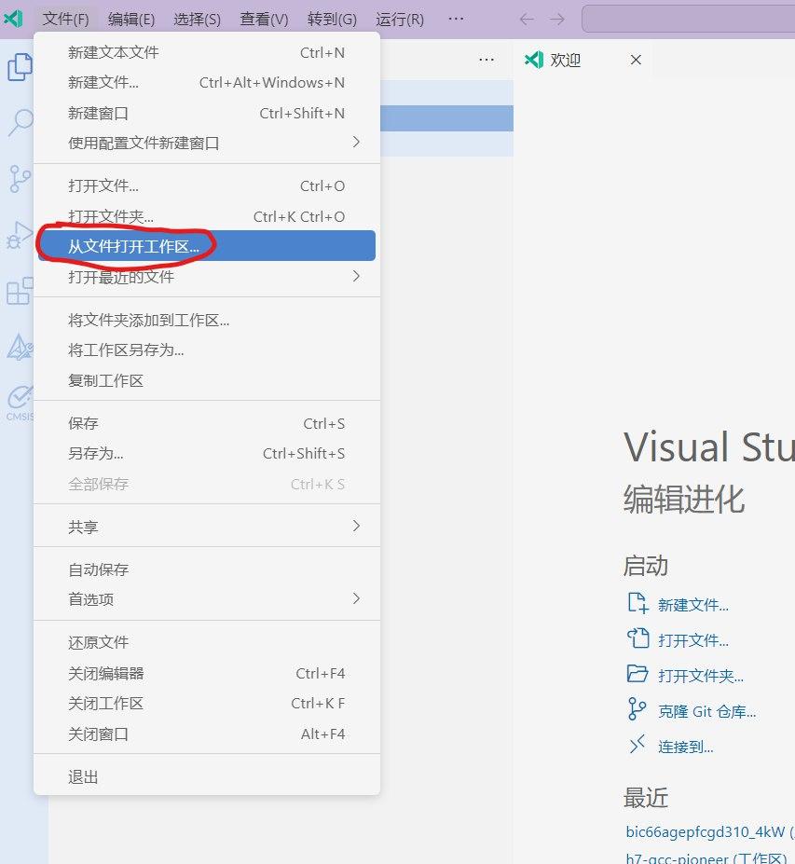Click the folder icon beside 打开文件夹
The height and width of the screenshot is (864, 795).
[x=638, y=674]
